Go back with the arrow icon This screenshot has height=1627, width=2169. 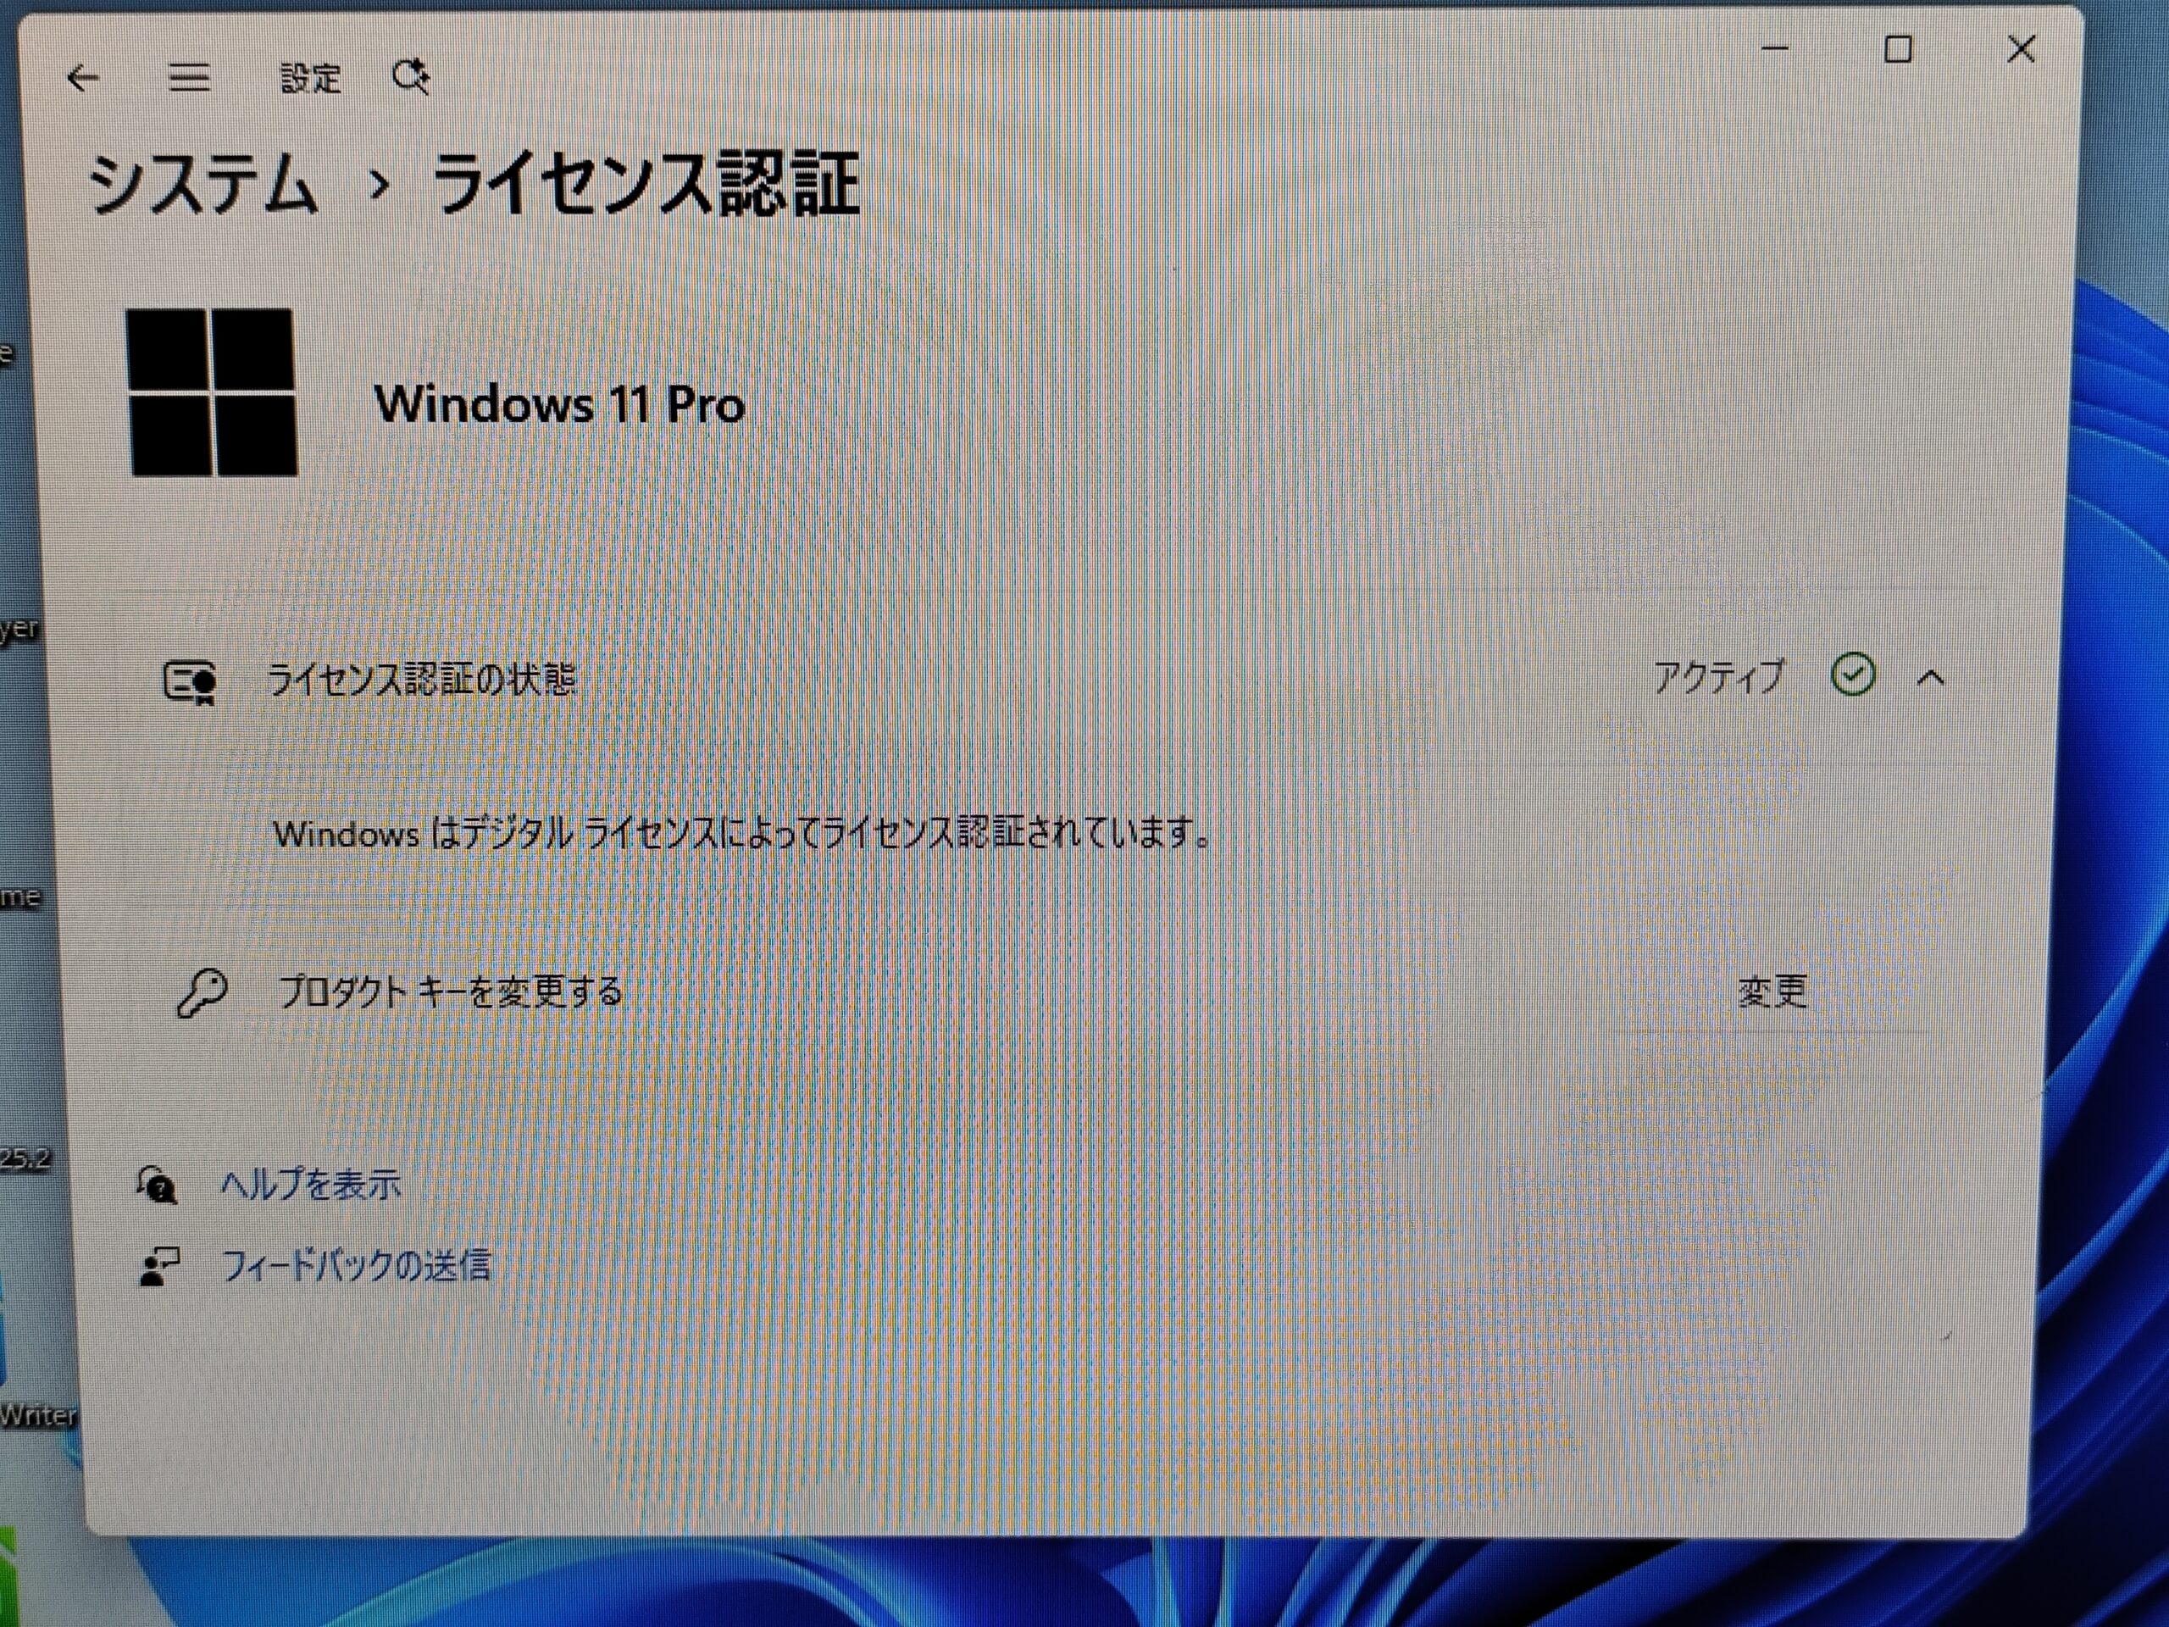[83, 77]
